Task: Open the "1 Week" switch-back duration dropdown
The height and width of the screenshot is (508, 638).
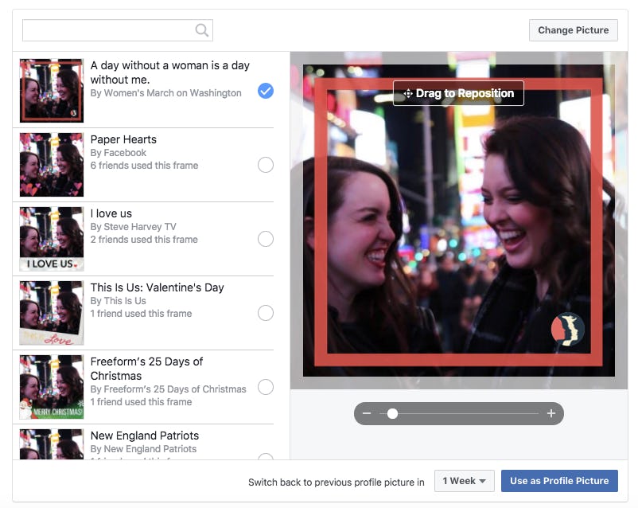Action: tap(464, 481)
